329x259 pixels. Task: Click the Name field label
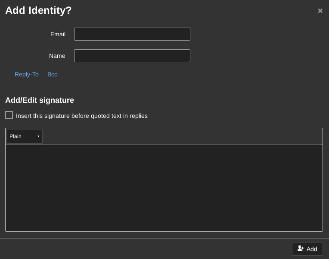click(57, 56)
